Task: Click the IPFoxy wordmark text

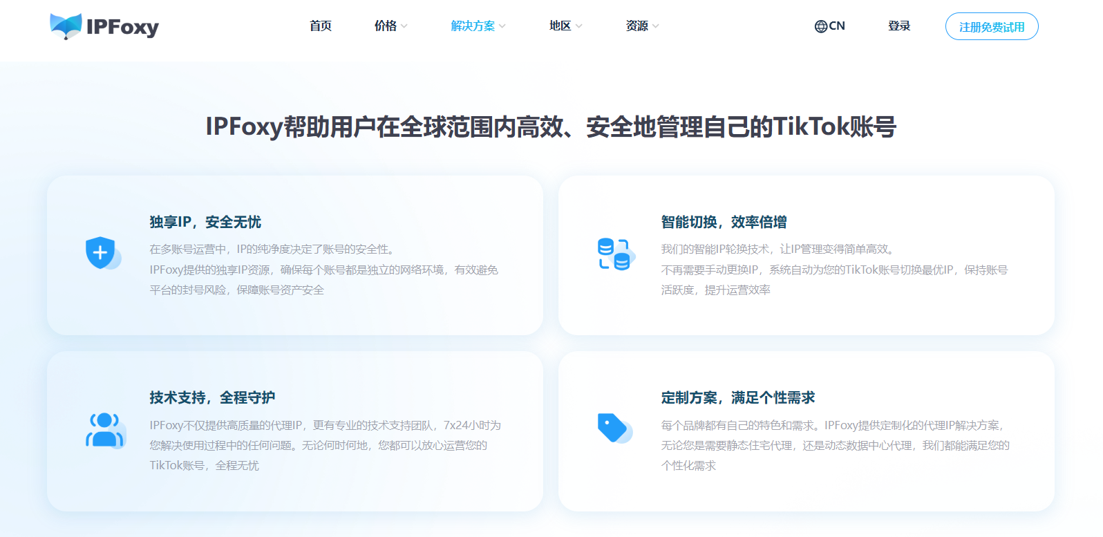Action: (122, 28)
